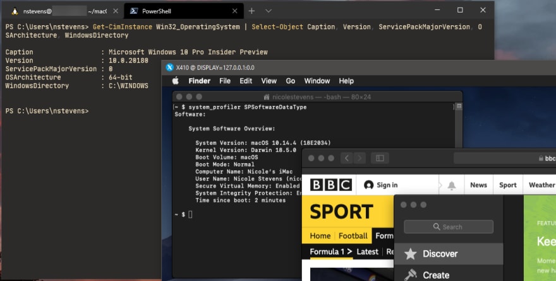The height and width of the screenshot is (281, 556).
Task: Open BBC Sport nav link
Action: (x=508, y=185)
